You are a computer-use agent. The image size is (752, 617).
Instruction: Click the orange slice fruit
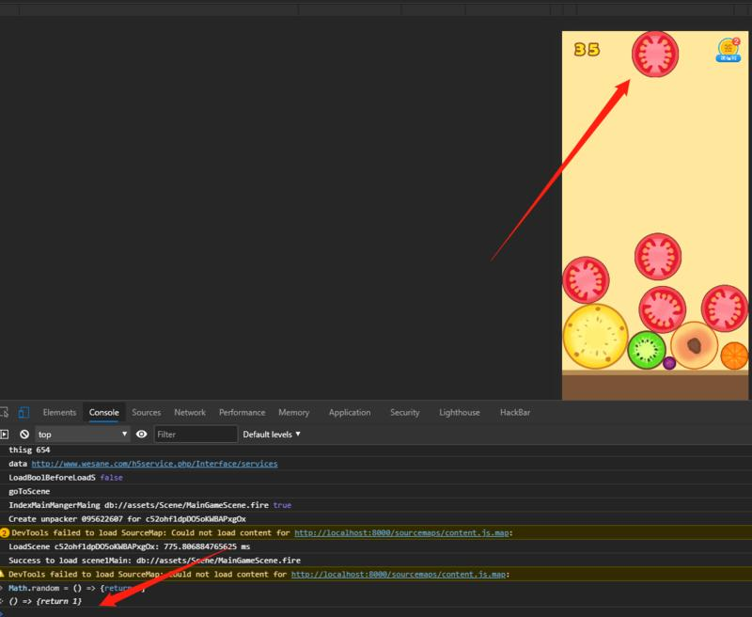click(734, 356)
